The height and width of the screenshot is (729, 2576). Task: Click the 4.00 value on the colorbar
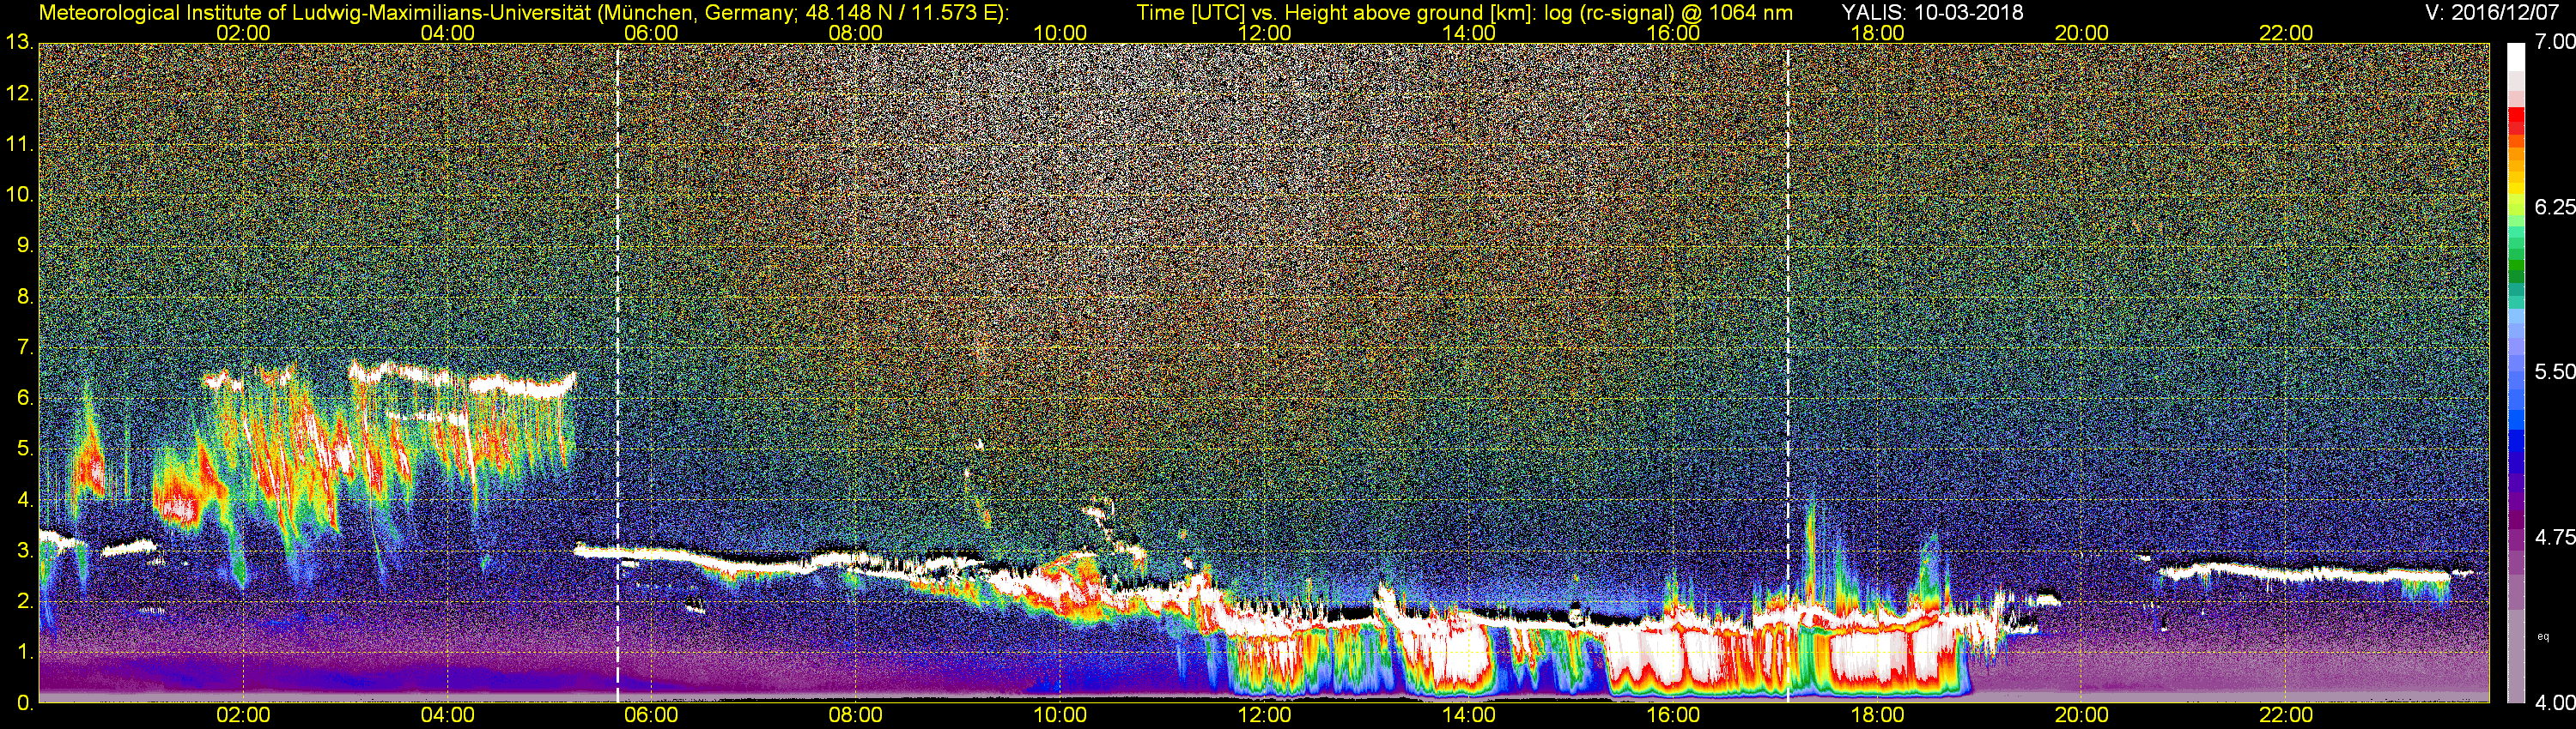[2554, 703]
